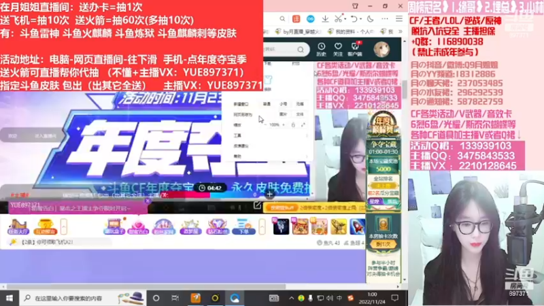
Task: Click the blue round extension icon in browser toolbar
Action: [x=311, y=19]
